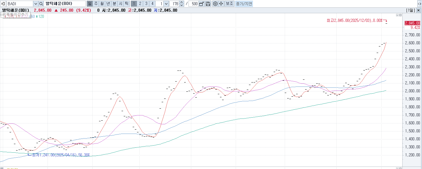Viewport: 422px width, 169px height.
Task: Switch chart to monthly (월) period
Action: [102, 4]
